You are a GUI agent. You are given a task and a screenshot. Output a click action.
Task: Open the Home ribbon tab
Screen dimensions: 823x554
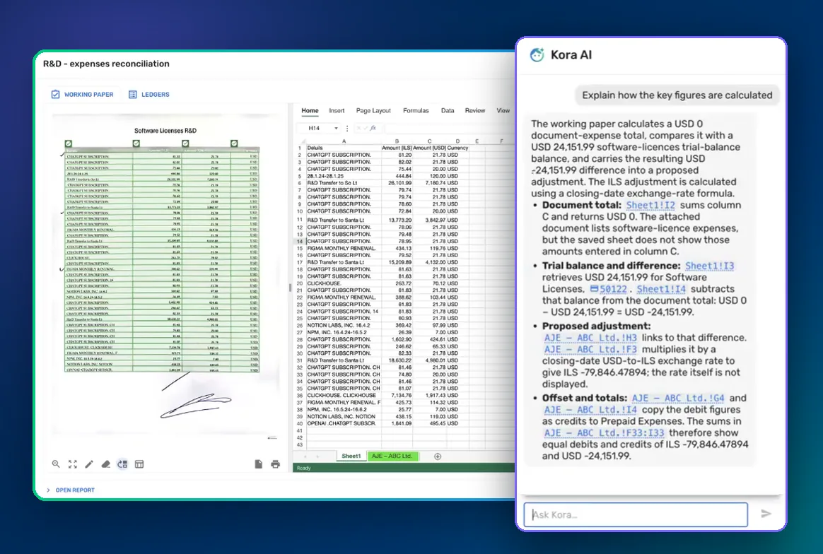coord(310,111)
